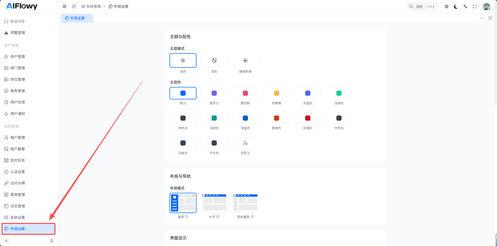Open 定时任务 from the sidebar
The height and width of the screenshot is (246, 497).
18,160
